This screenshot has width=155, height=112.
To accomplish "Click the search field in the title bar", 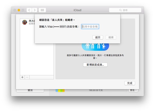I will (x=125, y=10).
